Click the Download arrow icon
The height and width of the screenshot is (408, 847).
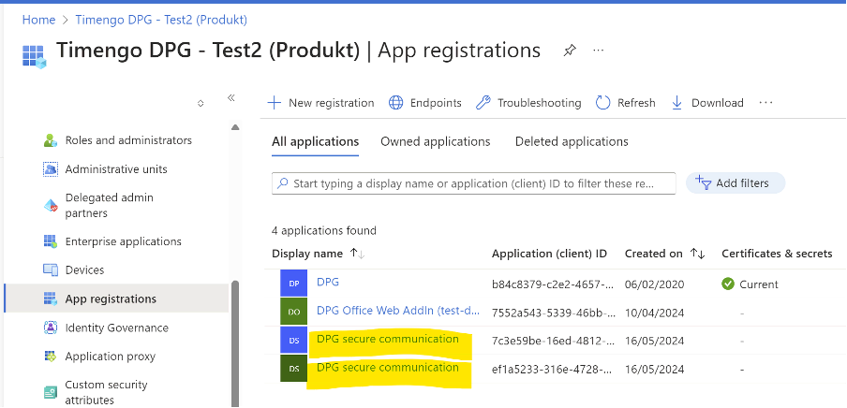677,103
